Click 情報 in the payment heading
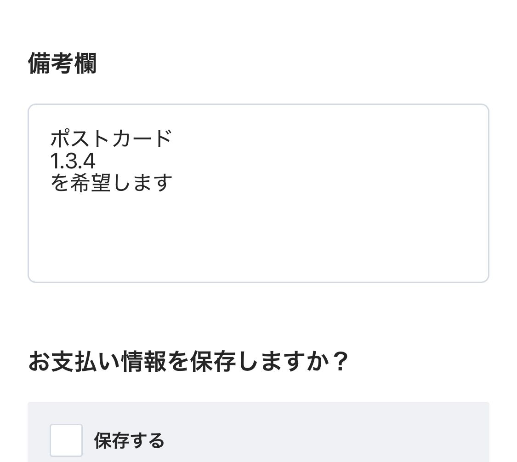Image resolution: width=517 pixels, height=462 pixels. 143,362
